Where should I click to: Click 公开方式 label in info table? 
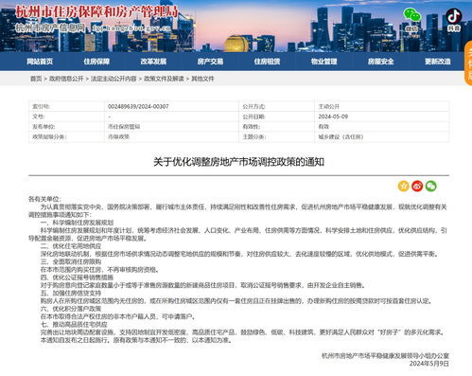[253, 106]
